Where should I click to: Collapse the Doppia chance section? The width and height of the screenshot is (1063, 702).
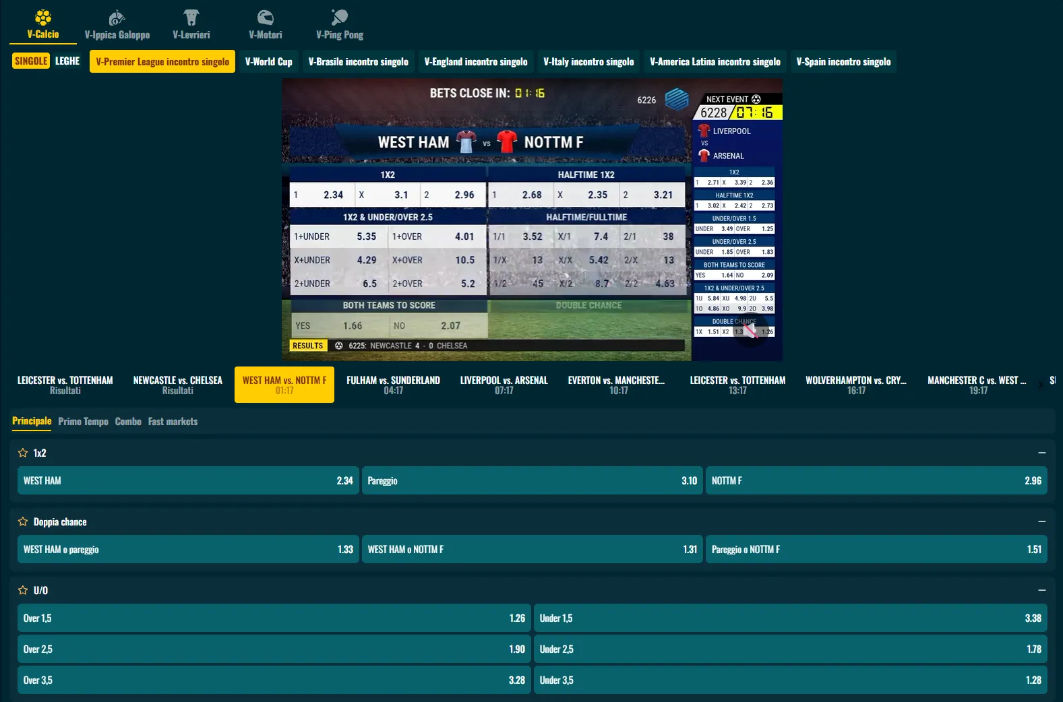[x=1042, y=521]
